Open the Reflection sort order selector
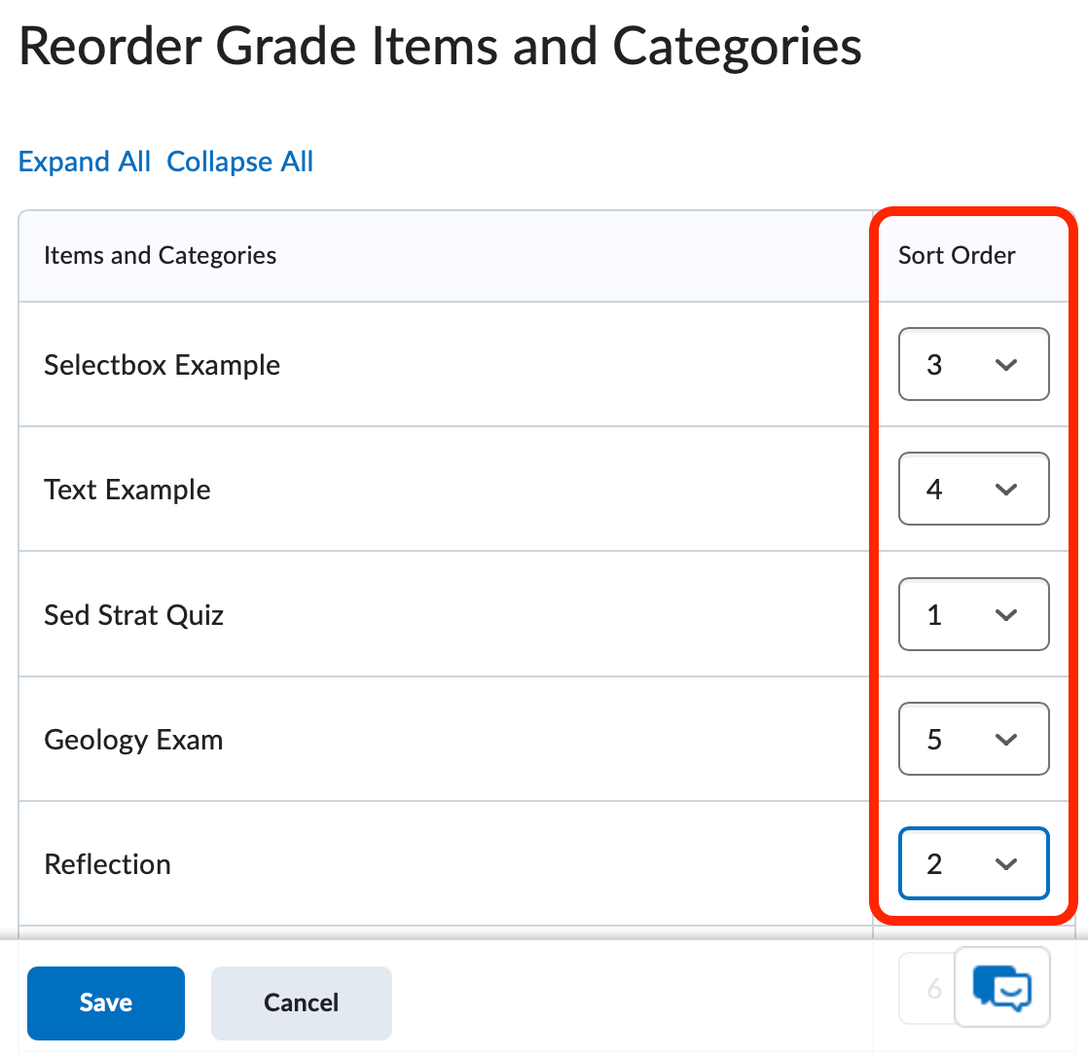The image size is (1088, 1057). coord(973,863)
